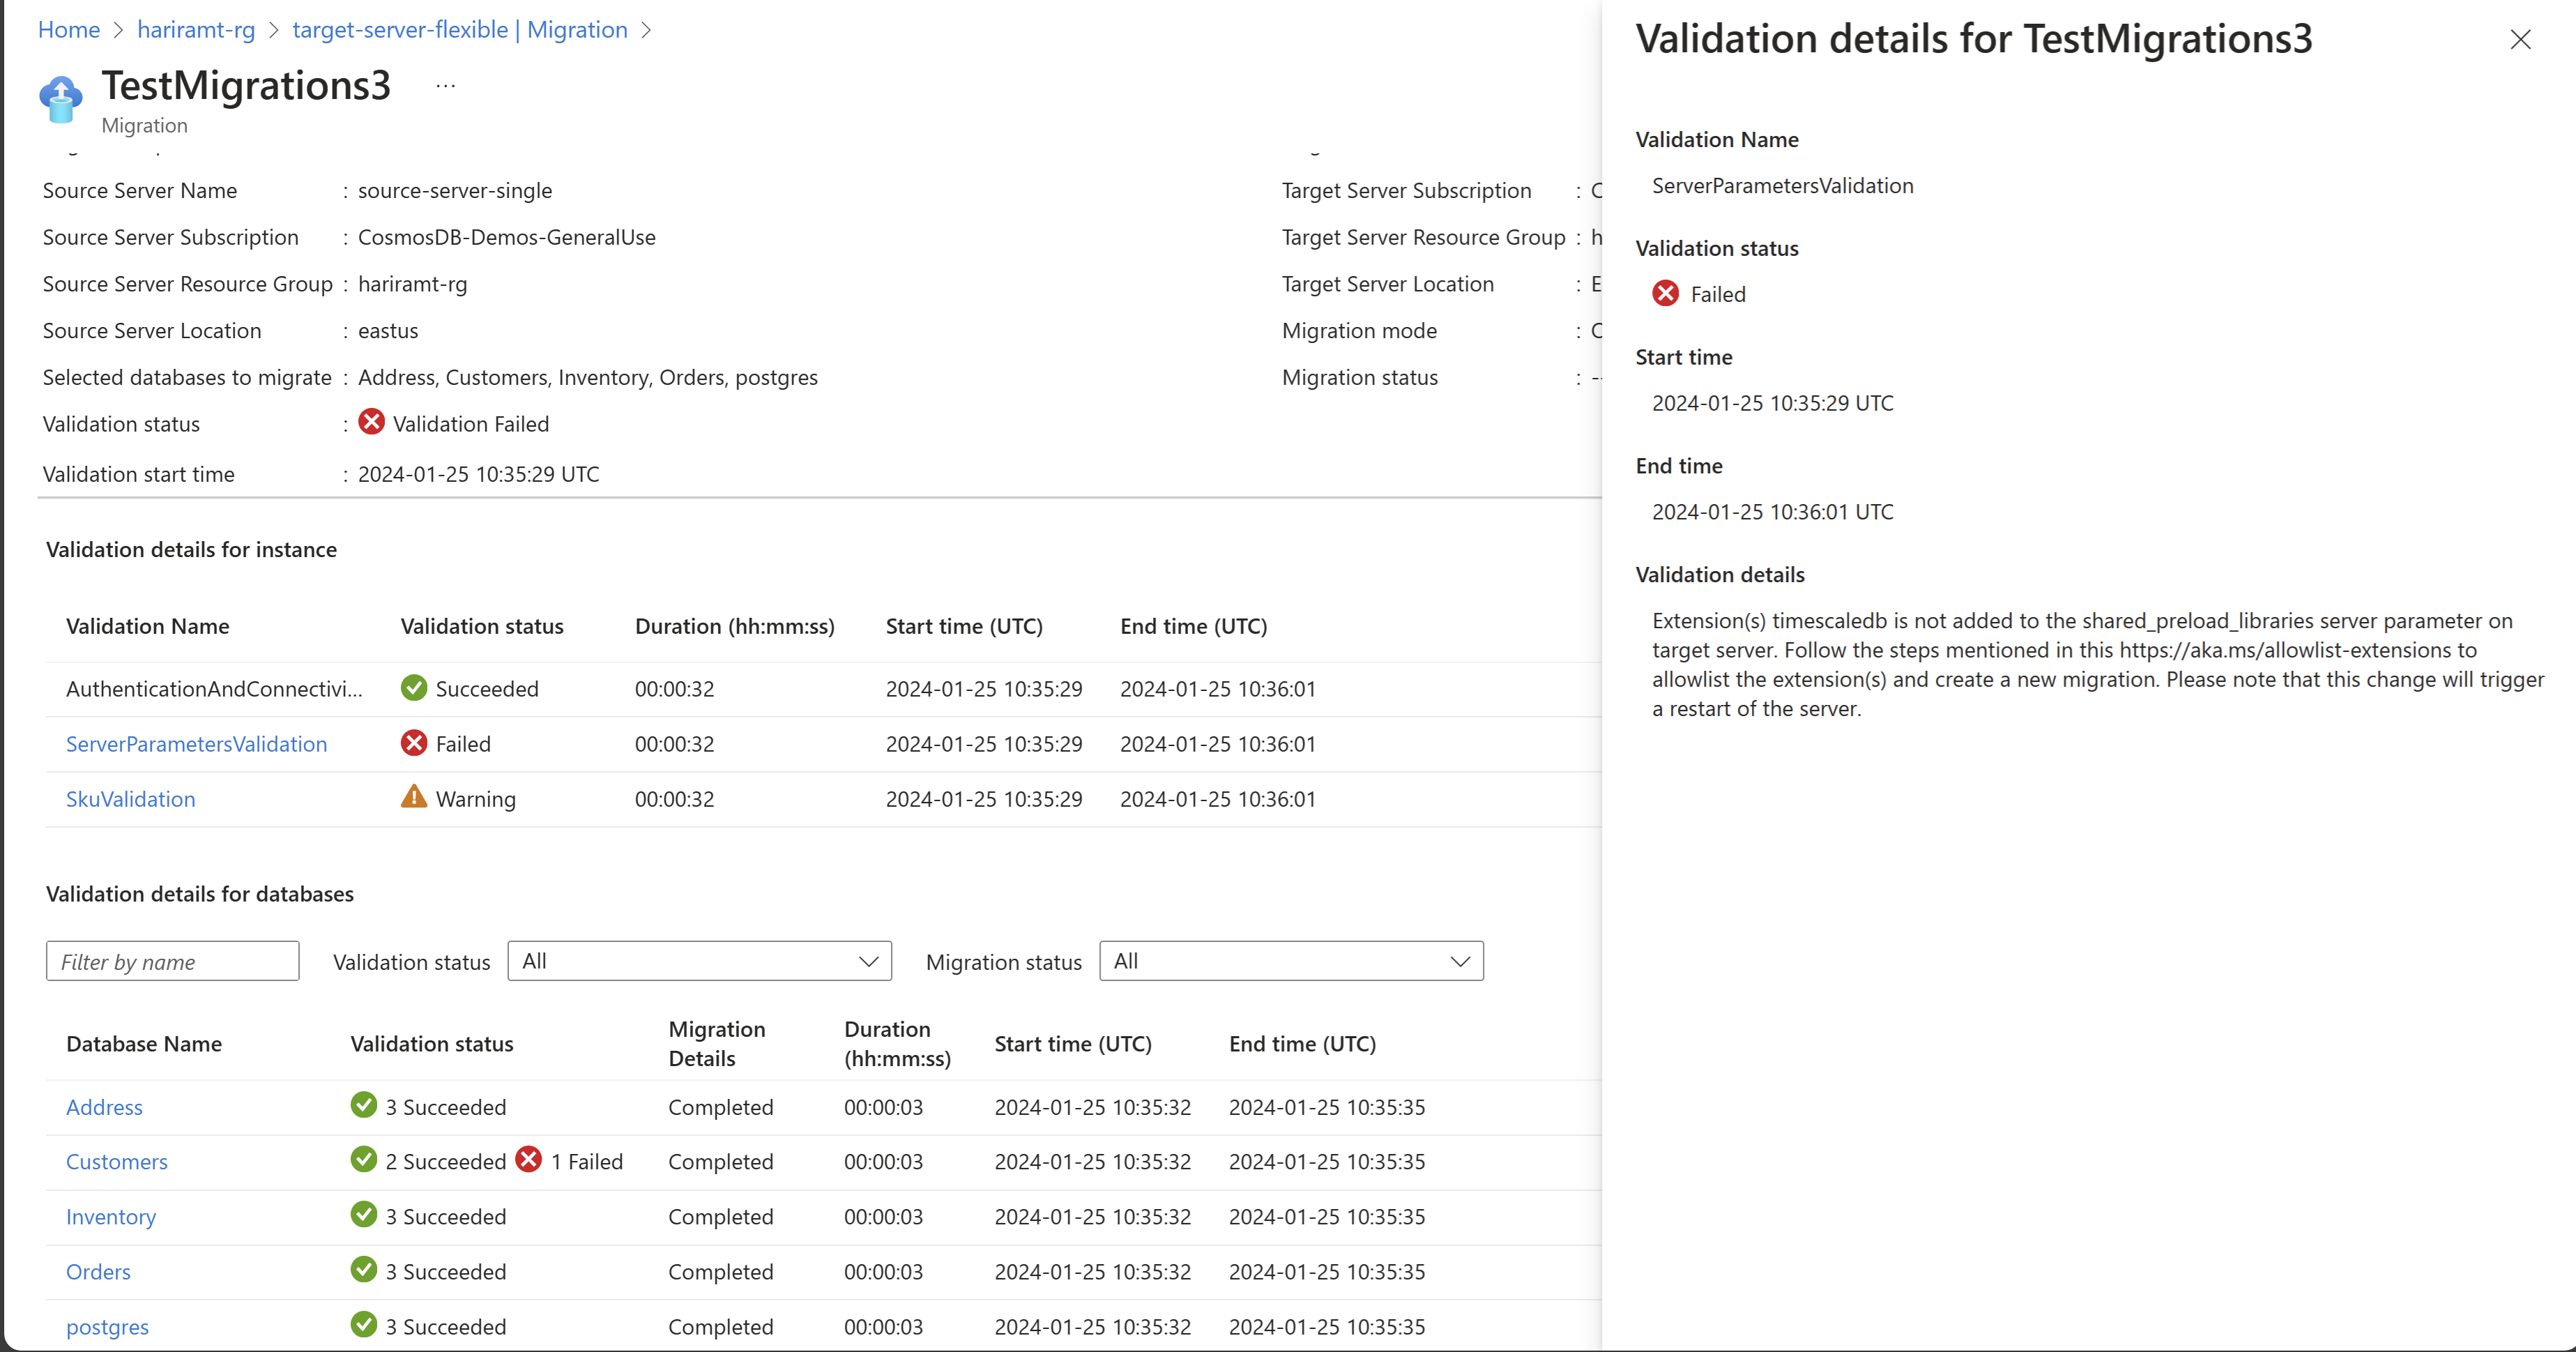
Task: Open the Address database link
Action: [104, 1107]
